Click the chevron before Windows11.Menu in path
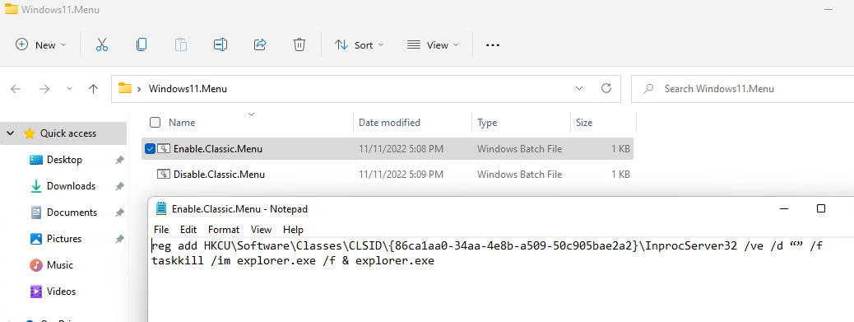Image resolution: width=854 pixels, height=322 pixels. click(139, 89)
